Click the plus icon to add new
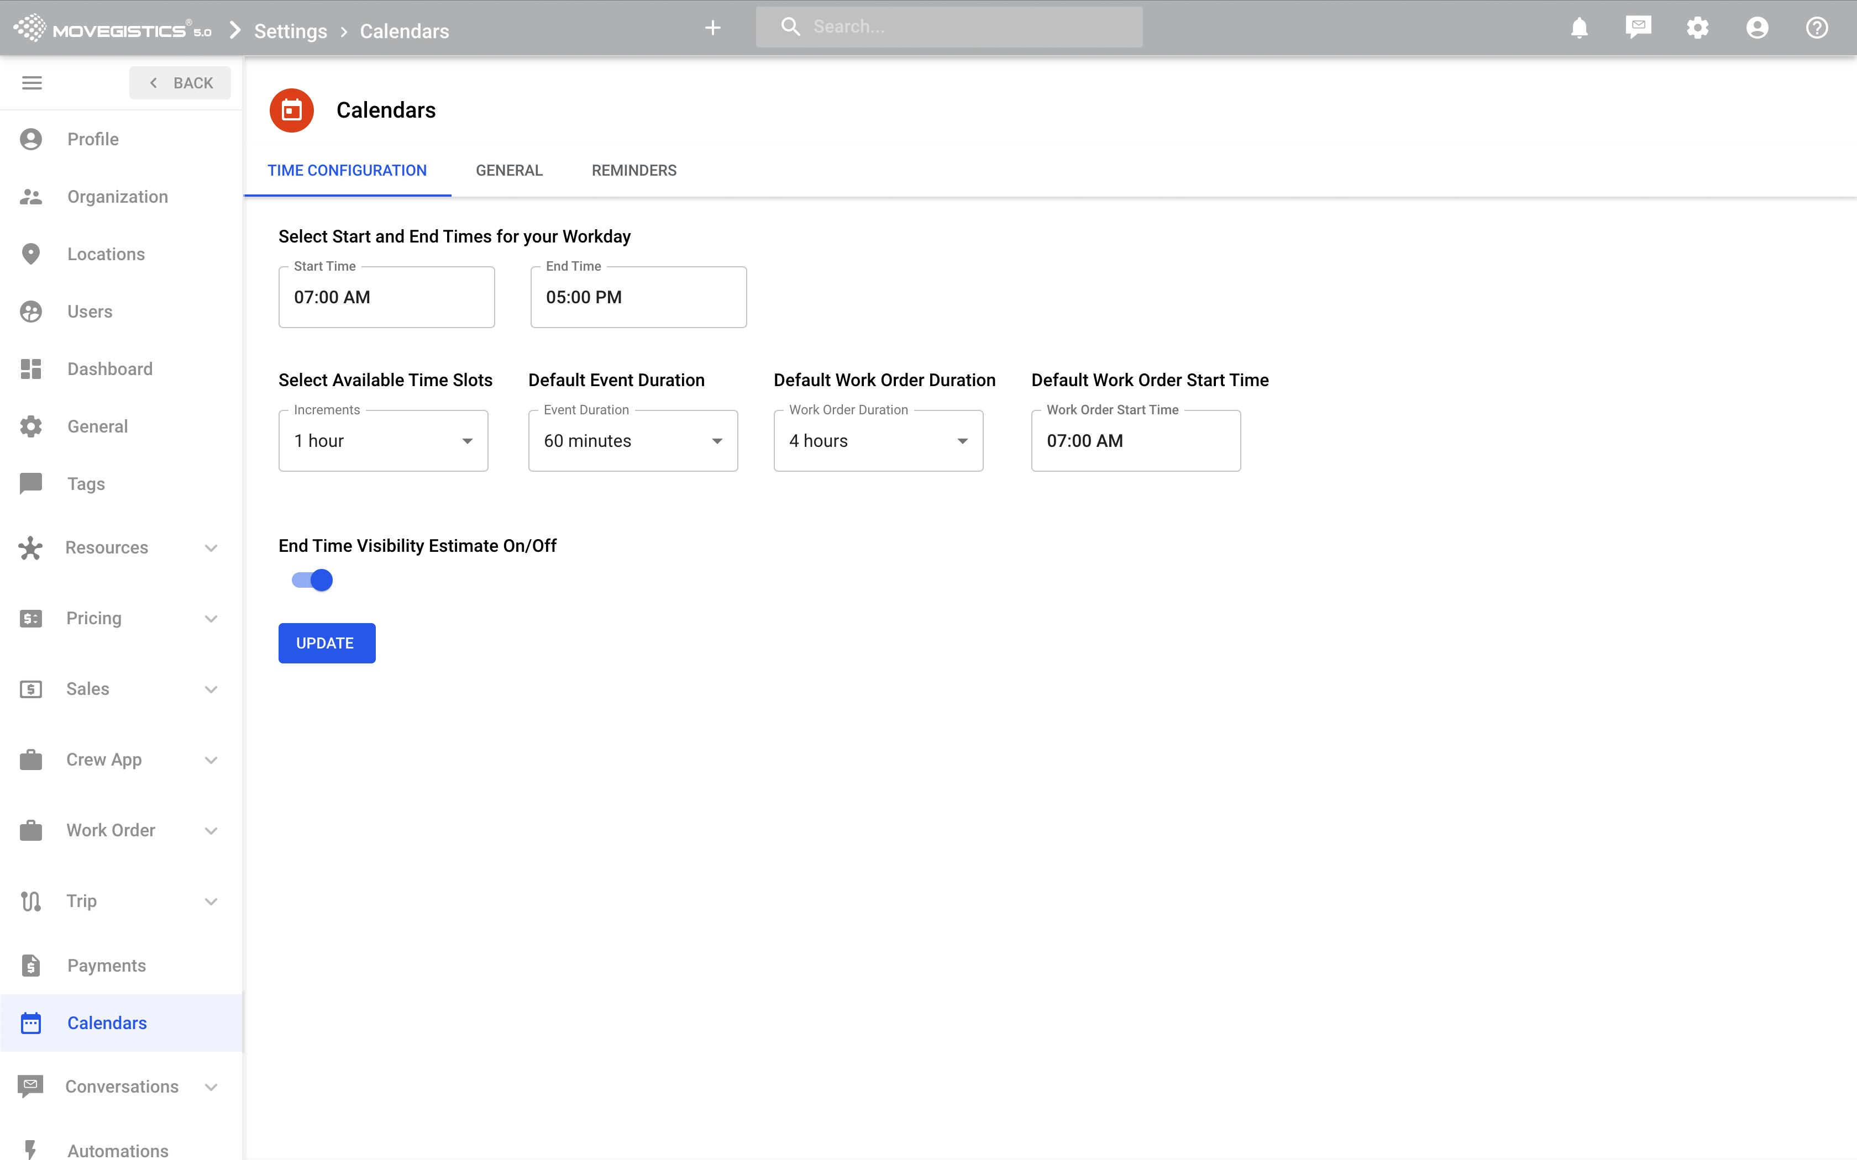 (712, 28)
